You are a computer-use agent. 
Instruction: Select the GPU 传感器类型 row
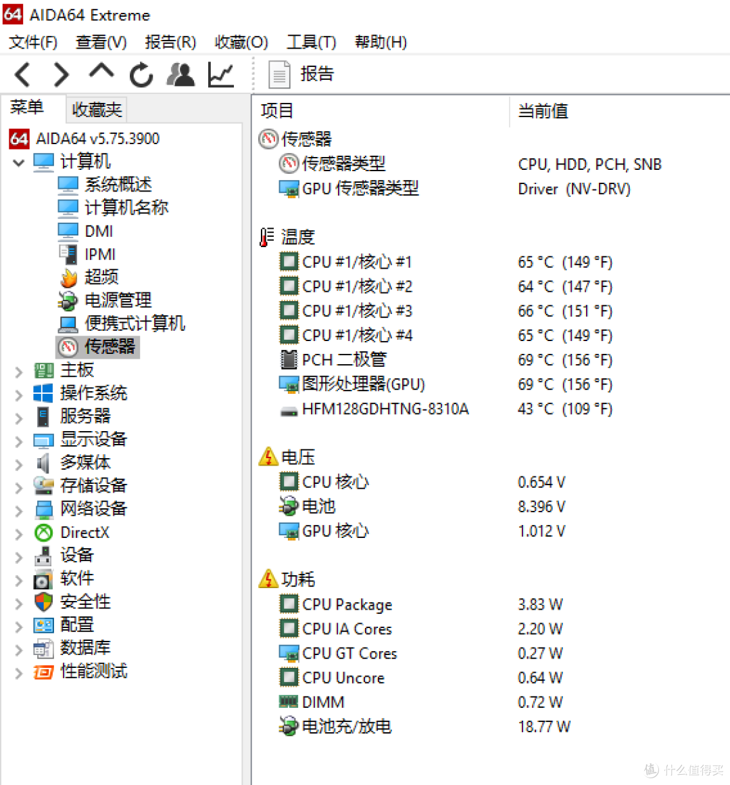454,189
